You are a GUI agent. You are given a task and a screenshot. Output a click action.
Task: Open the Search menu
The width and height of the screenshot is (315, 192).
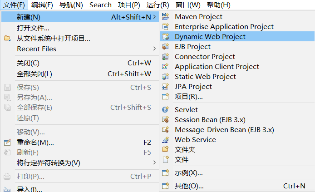[x=100, y=5]
